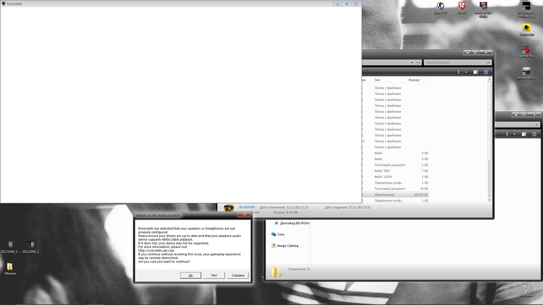Select Сеть in the navigation pane
This screenshot has height=305, width=543.
tap(281, 234)
